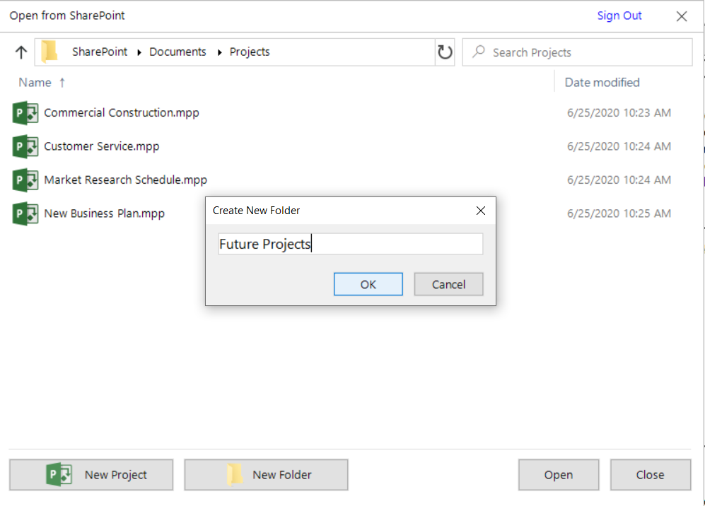Open the Documents breadcrumb segment
The height and width of the screenshot is (506, 705).
point(177,52)
